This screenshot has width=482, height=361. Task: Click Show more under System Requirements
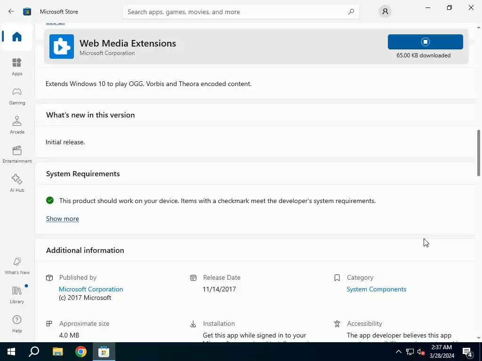(x=63, y=219)
